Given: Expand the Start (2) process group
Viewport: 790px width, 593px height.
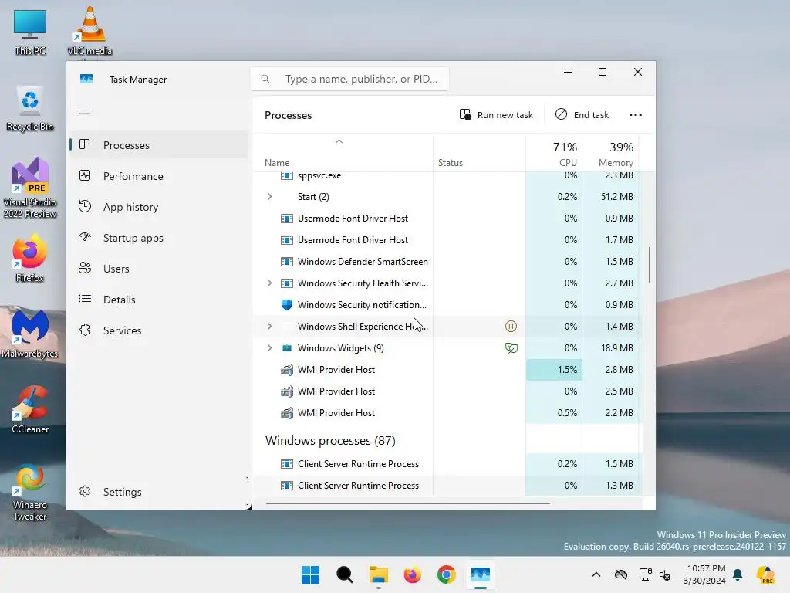Looking at the screenshot, I should [x=269, y=197].
